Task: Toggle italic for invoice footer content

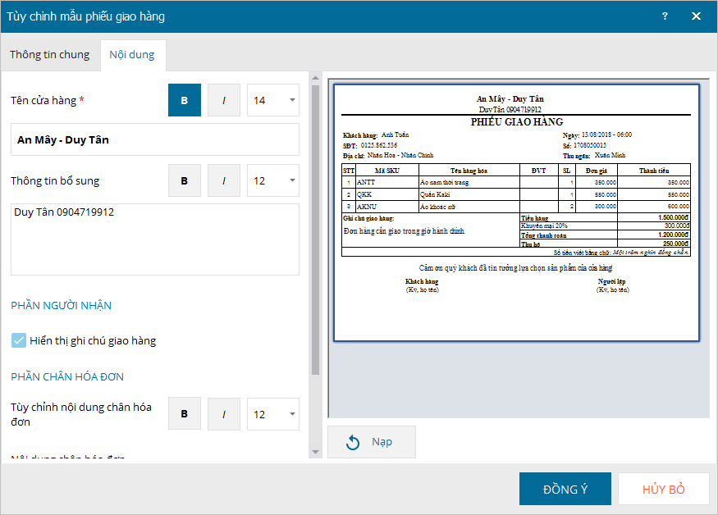Action: pyautogui.click(x=223, y=414)
